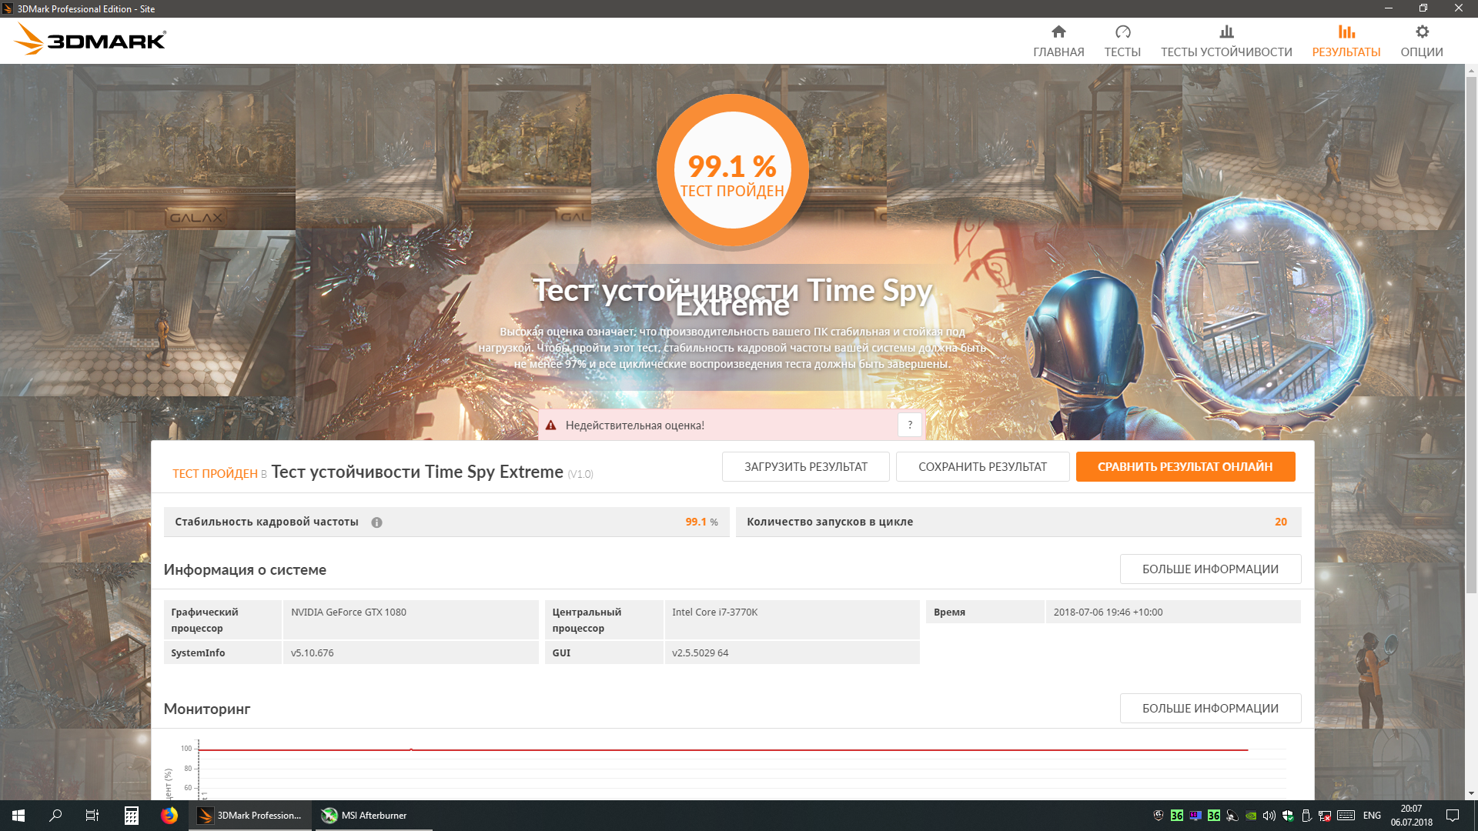
Task: Open the Тесты gauge icon tab
Action: tap(1122, 32)
